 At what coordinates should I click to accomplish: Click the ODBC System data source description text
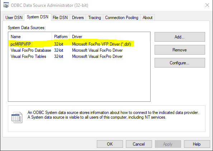(x=113, y=115)
